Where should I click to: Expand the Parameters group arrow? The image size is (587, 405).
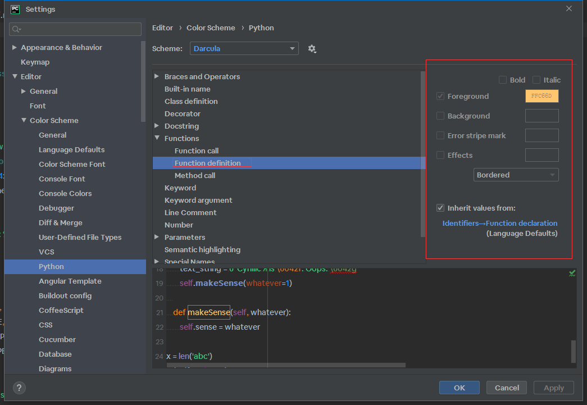(157, 237)
